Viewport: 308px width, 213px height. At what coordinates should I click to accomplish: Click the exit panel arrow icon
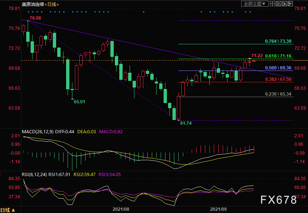pyautogui.click(x=290, y=4)
